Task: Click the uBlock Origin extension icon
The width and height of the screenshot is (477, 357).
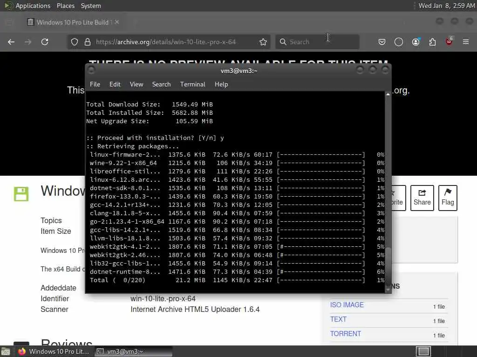Action: point(449,41)
